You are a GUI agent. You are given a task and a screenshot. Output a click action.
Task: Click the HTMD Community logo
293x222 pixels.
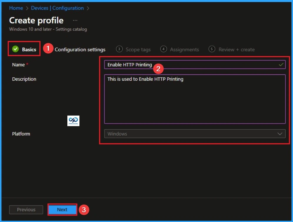(x=73, y=121)
